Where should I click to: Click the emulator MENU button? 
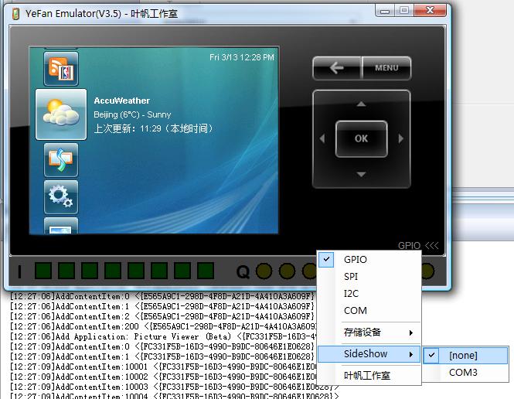click(386, 68)
